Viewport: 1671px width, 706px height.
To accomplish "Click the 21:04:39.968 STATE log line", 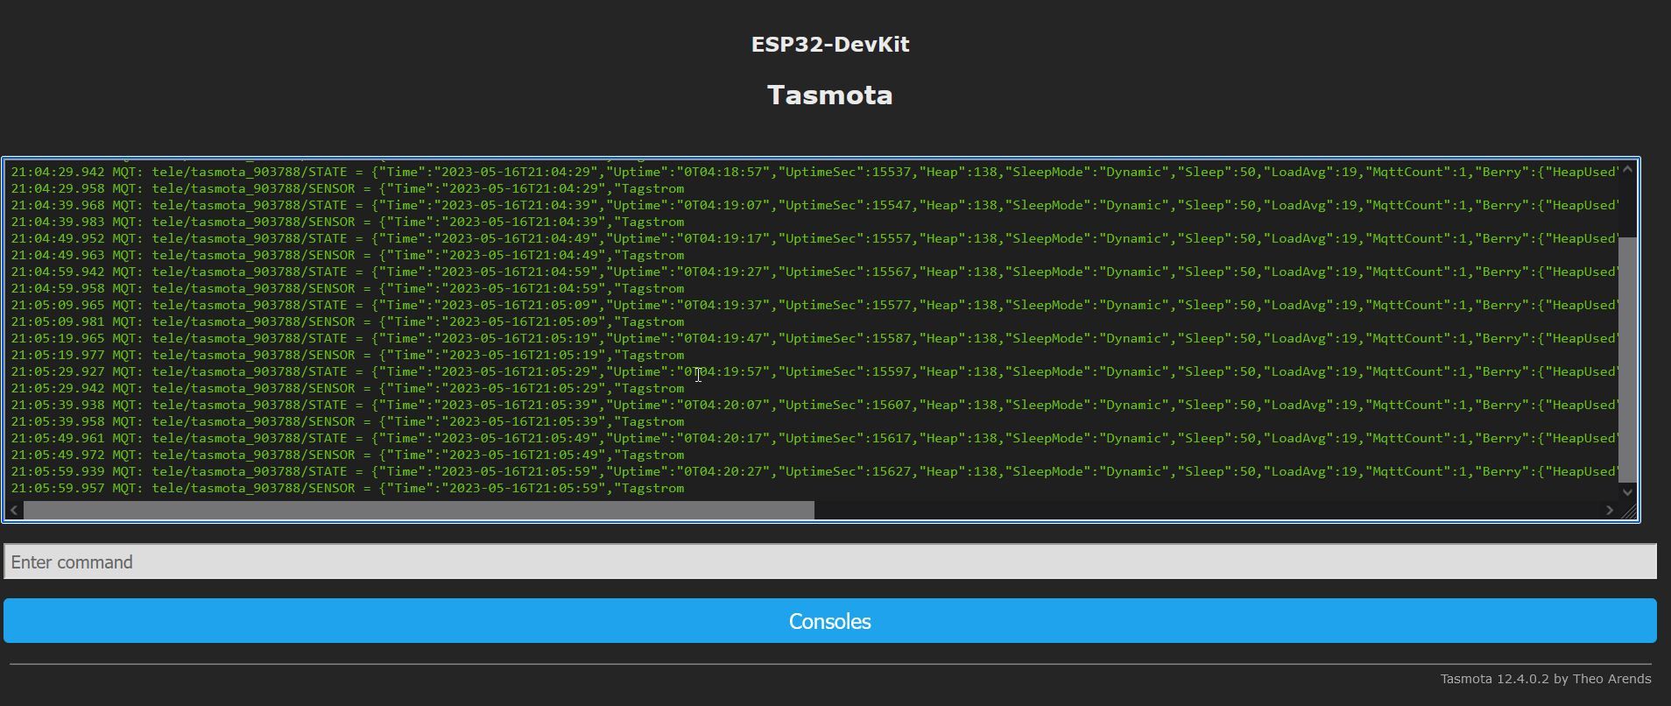I will coord(814,205).
